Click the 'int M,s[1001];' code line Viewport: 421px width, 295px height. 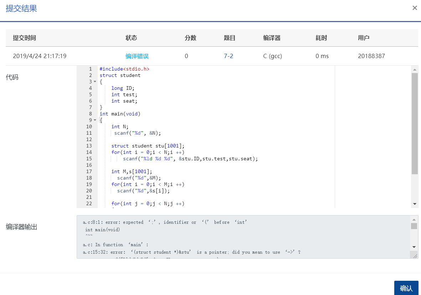[x=132, y=171]
